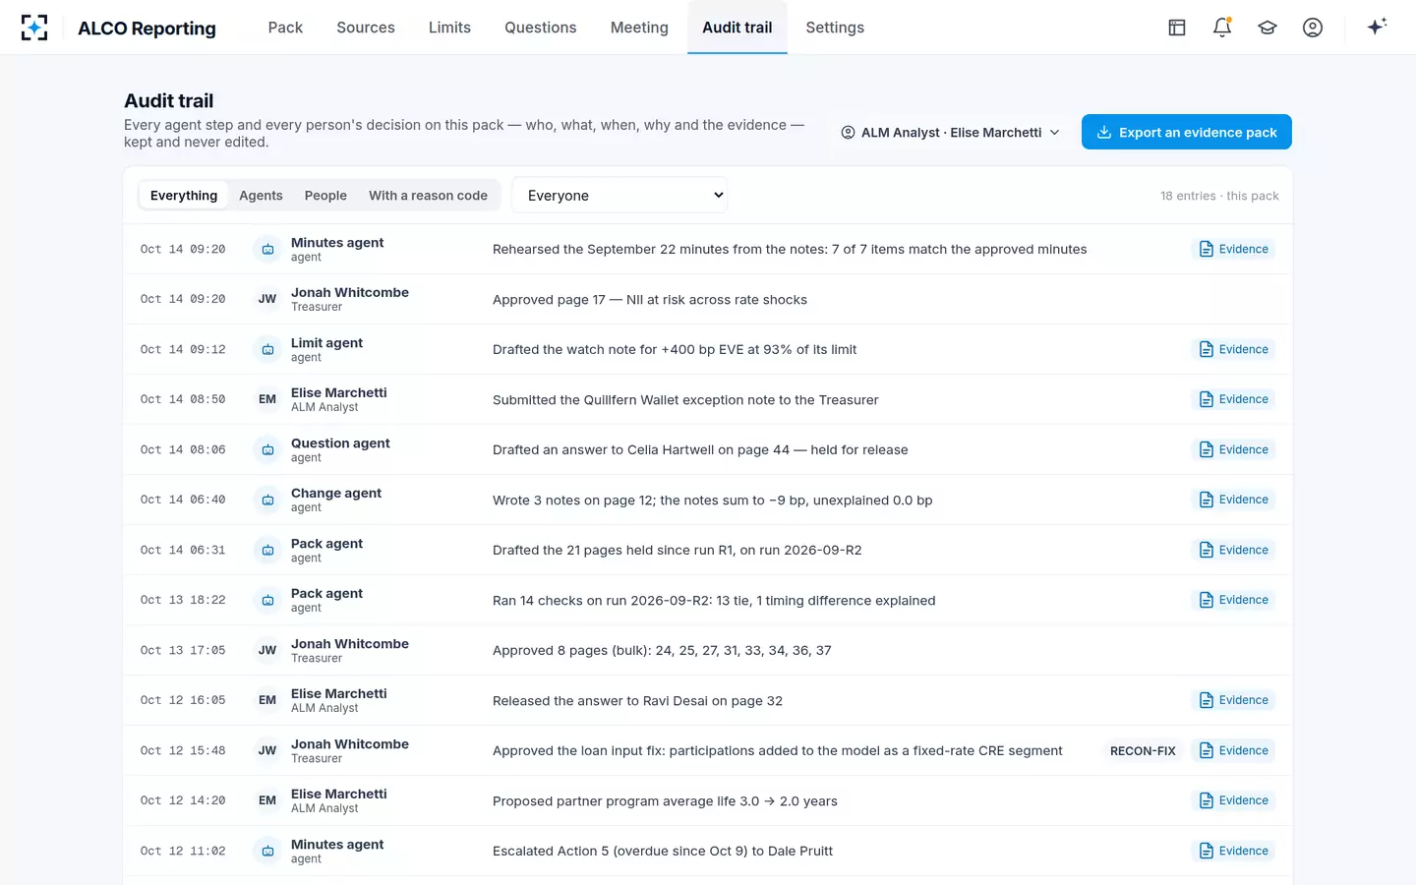This screenshot has width=1416, height=885.
Task: Click the '18 entries · this pack' count
Action: [1219, 196]
